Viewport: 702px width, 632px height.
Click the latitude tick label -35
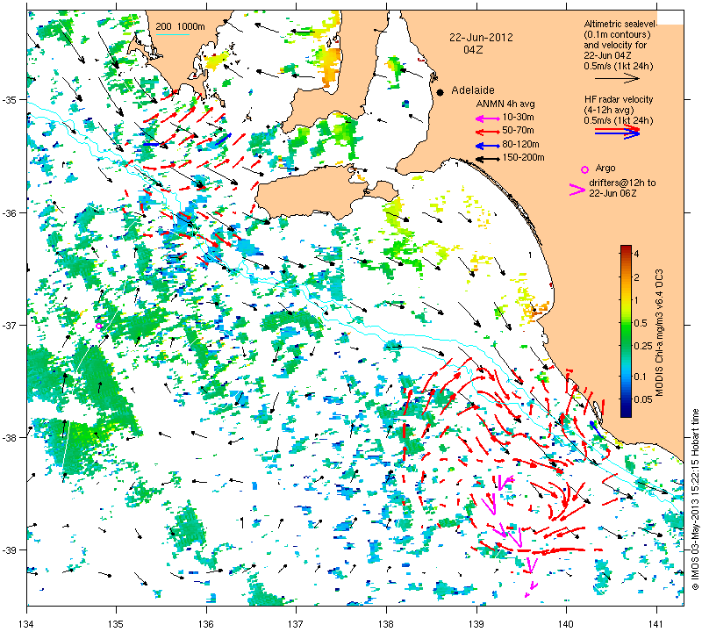click(x=14, y=99)
